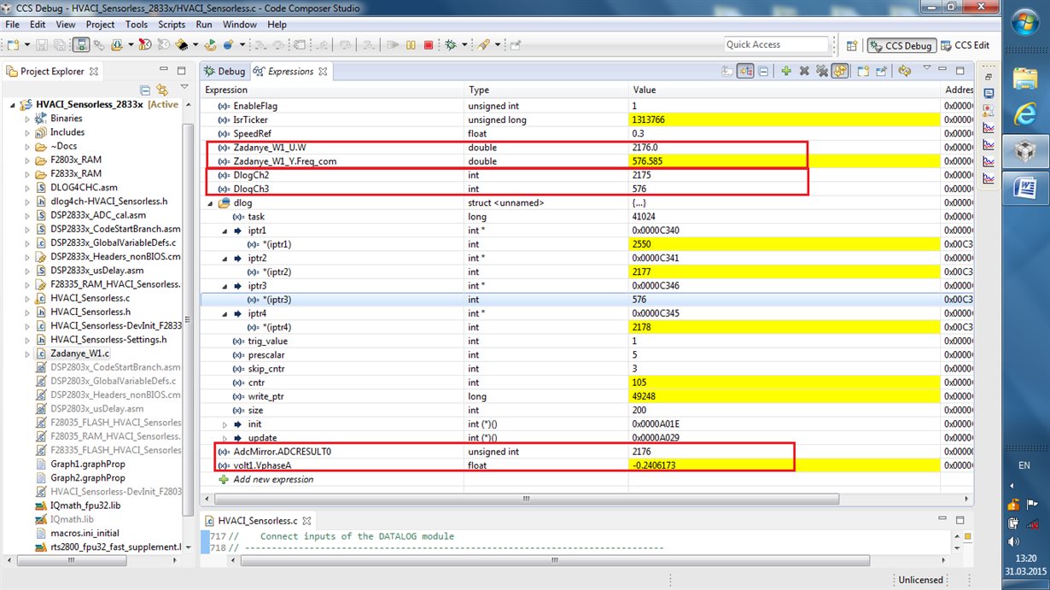Click the Link with Editor icon in Project Explorer
The height and width of the screenshot is (590, 1050).
161,90
